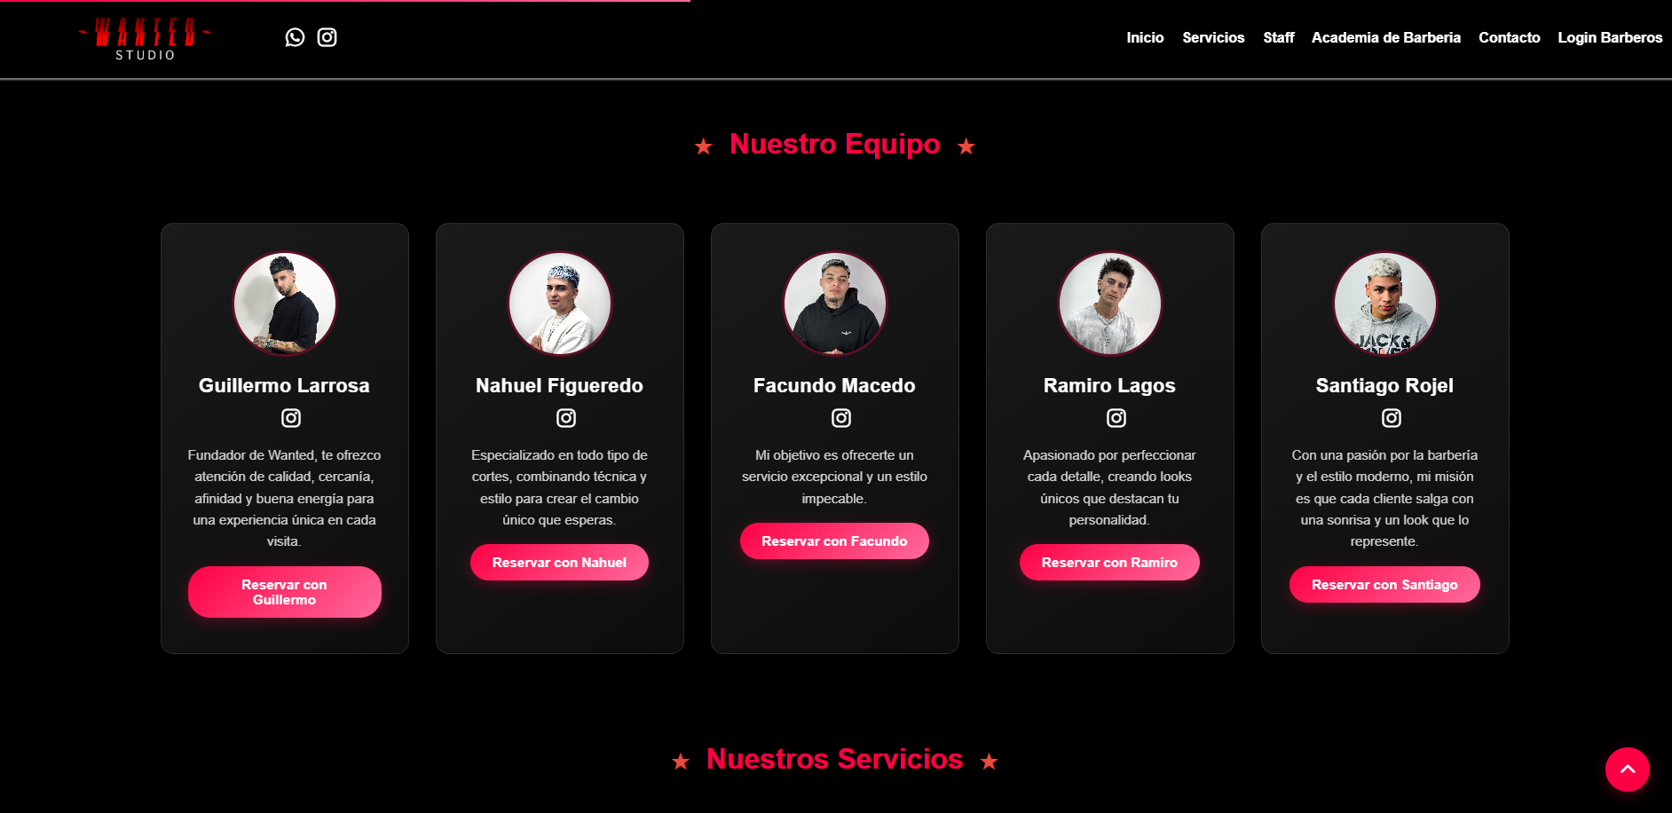Open the Instagram icon in header

click(x=327, y=37)
